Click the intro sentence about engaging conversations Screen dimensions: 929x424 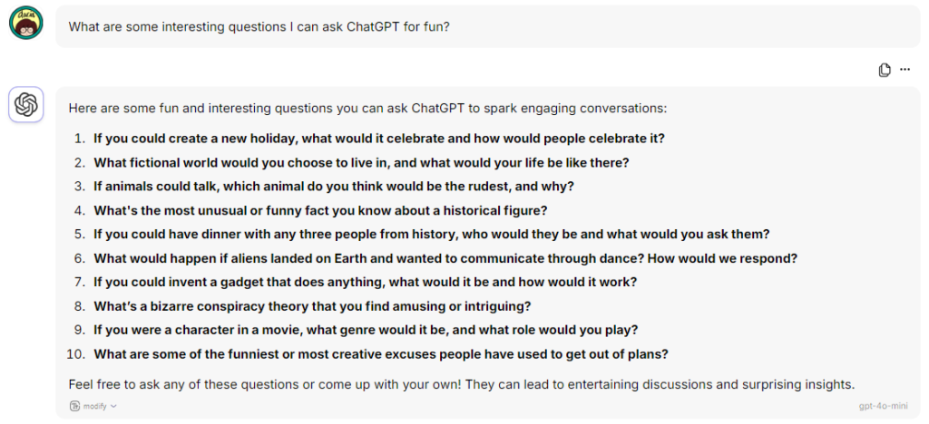coord(367,109)
